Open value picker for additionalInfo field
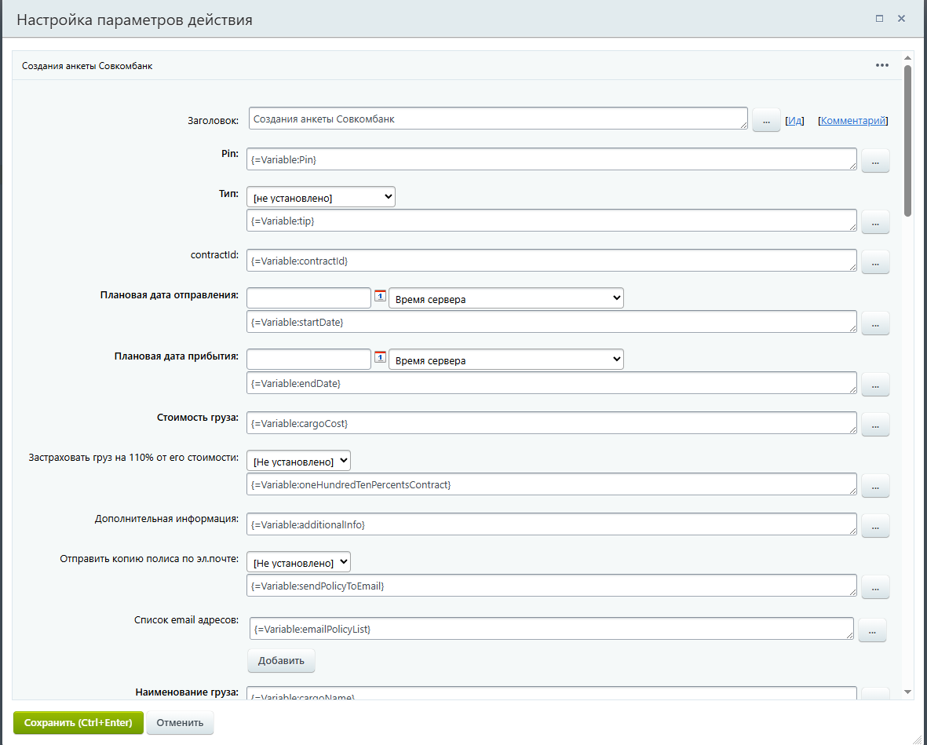The width and height of the screenshot is (927, 745). click(x=875, y=526)
